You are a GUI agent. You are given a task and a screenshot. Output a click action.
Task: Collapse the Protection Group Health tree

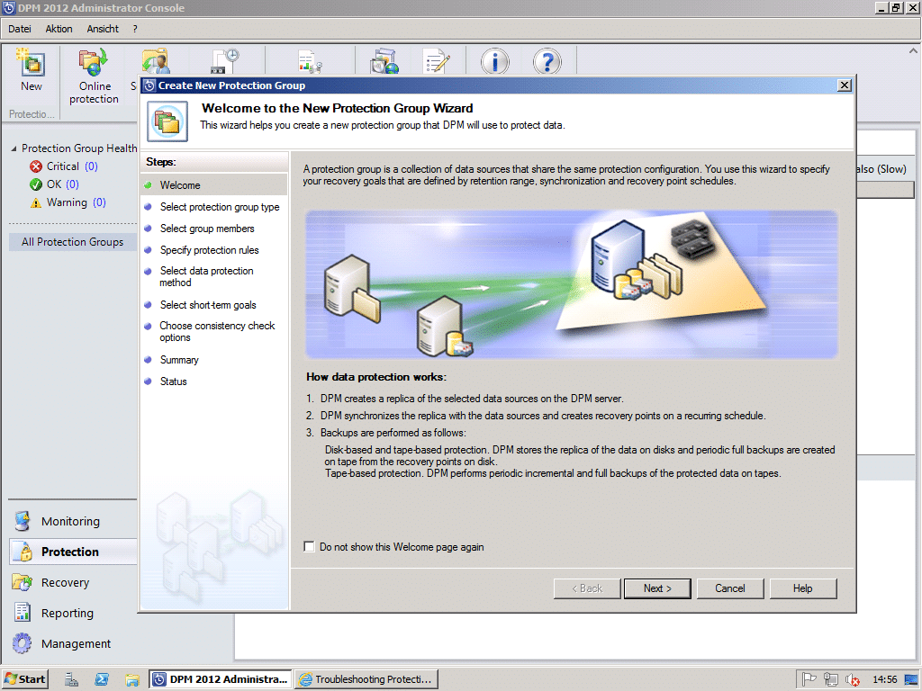click(14, 148)
